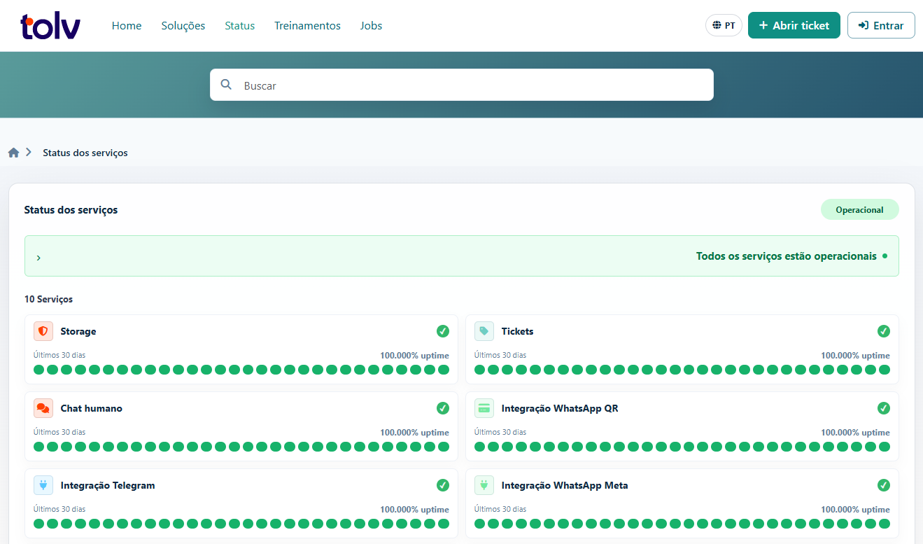Click first uptime dot in Storage row
Screen dimensions: 923x544
point(39,370)
